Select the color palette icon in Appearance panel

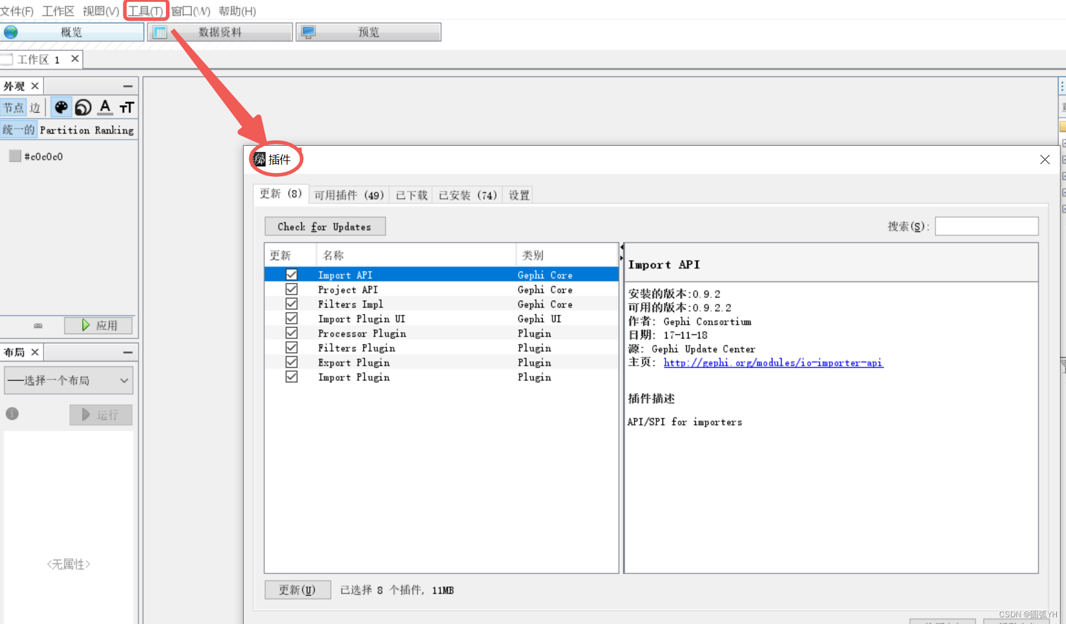[x=61, y=108]
